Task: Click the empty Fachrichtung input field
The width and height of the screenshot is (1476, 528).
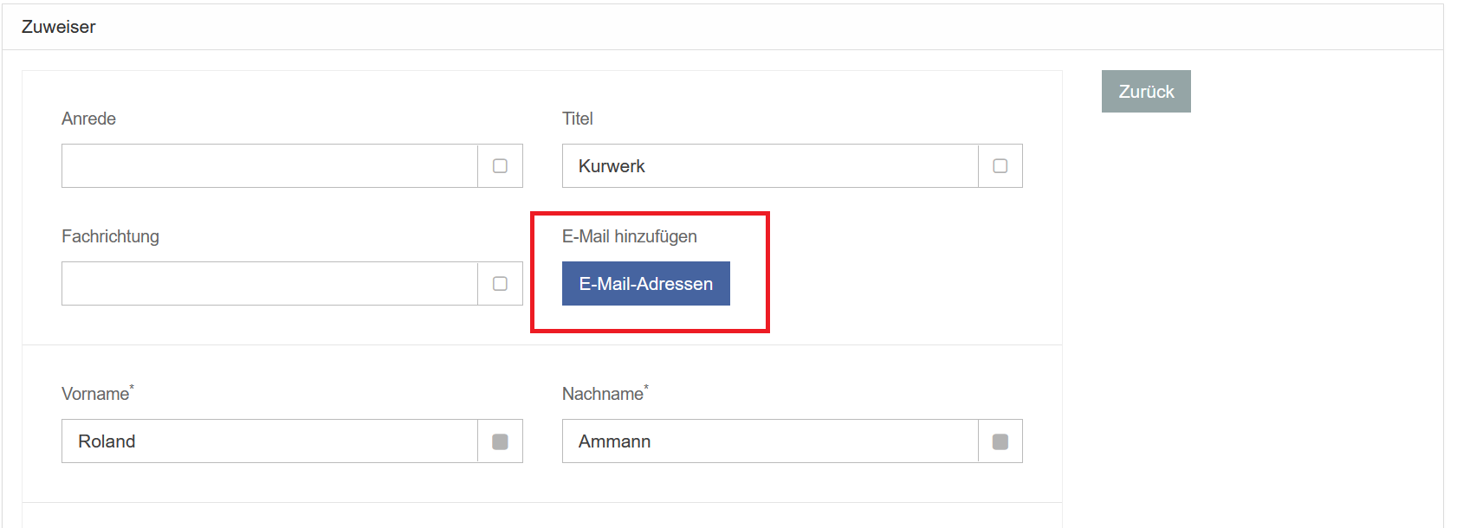Action: [269, 284]
